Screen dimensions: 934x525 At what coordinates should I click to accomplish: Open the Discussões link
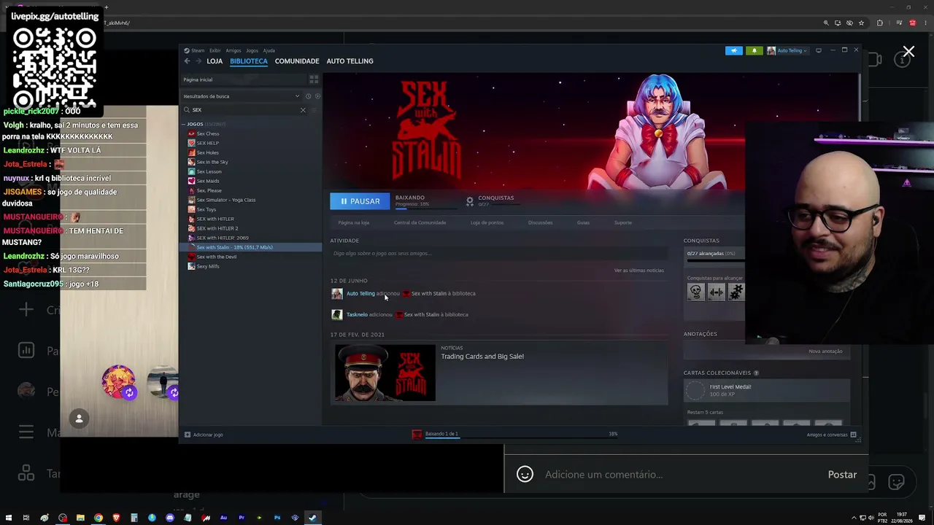coord(540,222)
